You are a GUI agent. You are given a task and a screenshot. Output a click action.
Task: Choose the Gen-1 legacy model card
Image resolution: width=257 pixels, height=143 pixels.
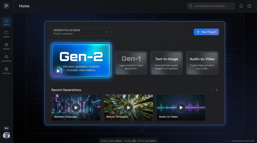click(131, 63)
